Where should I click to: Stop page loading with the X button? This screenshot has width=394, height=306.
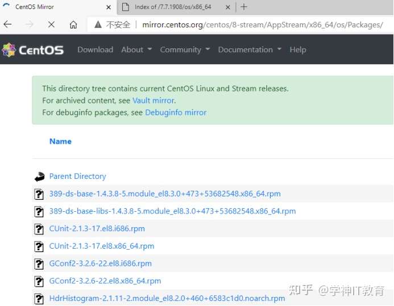(51, 24)
